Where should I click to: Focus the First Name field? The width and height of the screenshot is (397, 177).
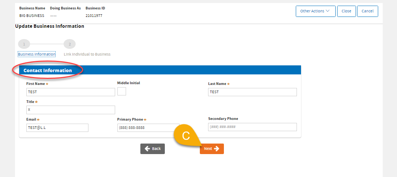coord(70,92)
